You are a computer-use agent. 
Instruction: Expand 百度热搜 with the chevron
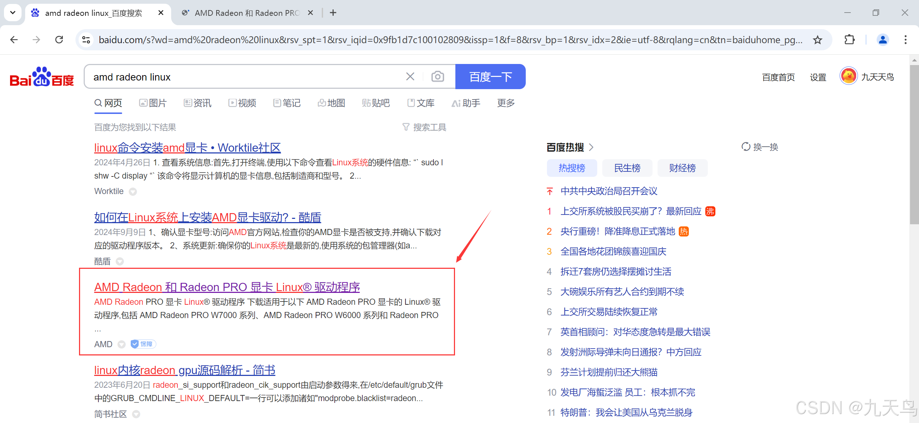(x=591, y=147)
